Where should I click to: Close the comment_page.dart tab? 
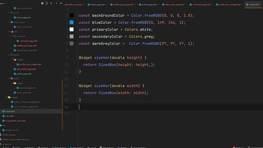[212, 5]
